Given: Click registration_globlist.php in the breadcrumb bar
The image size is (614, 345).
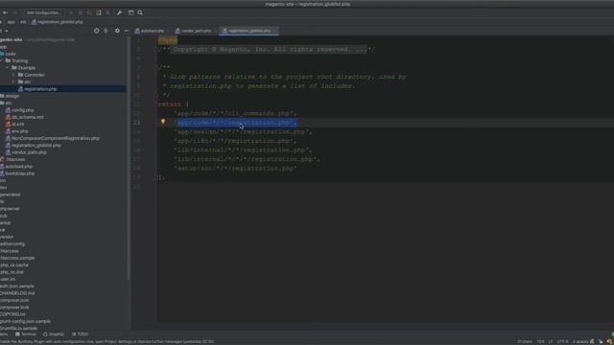Looking at the screenshot, I should pos(58,22).
